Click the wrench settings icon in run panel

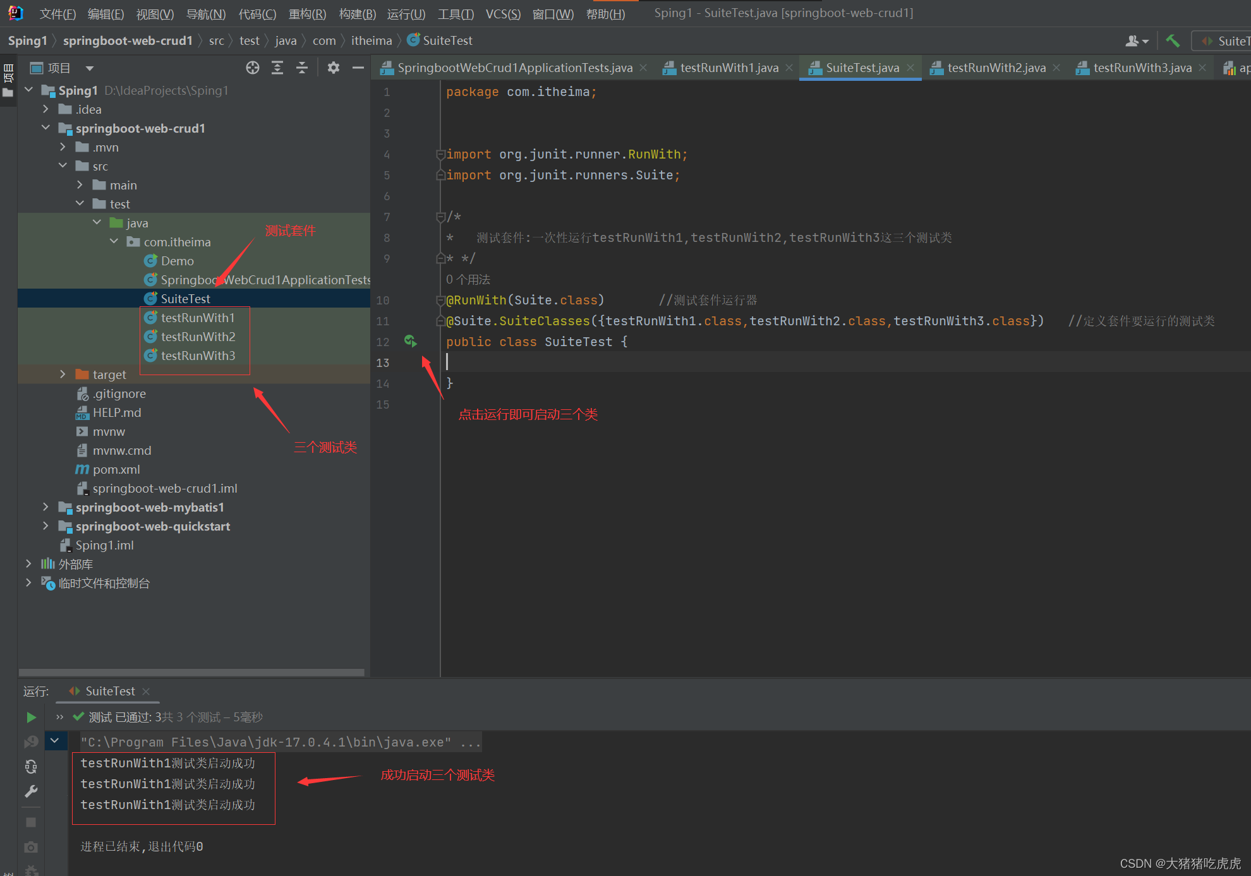[x=31, y=791]
